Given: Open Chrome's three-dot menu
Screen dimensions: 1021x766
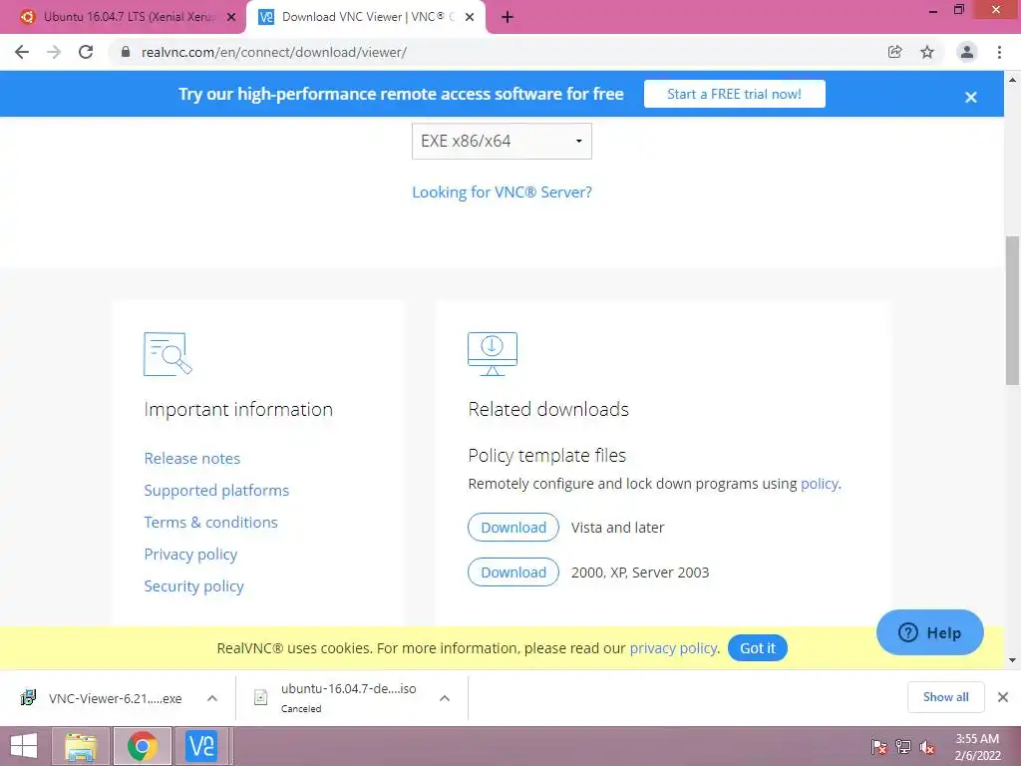Looking at the screenshot, I should tap(999, 52).
